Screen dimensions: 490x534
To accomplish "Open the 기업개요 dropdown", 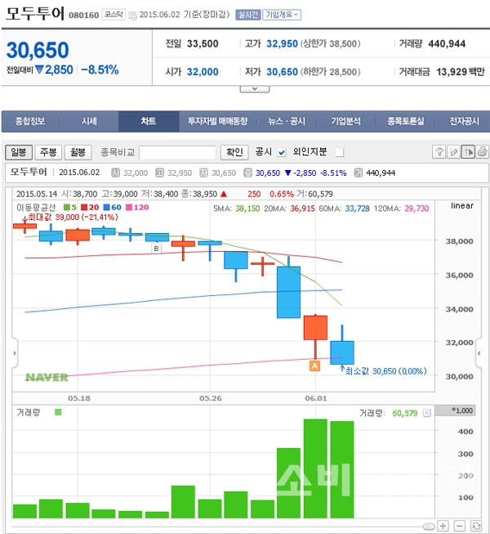I will click(283, 15).
